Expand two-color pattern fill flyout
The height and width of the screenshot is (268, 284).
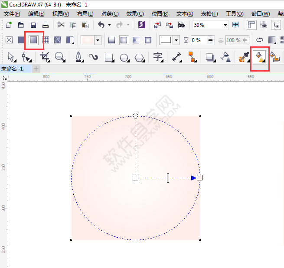70,40
